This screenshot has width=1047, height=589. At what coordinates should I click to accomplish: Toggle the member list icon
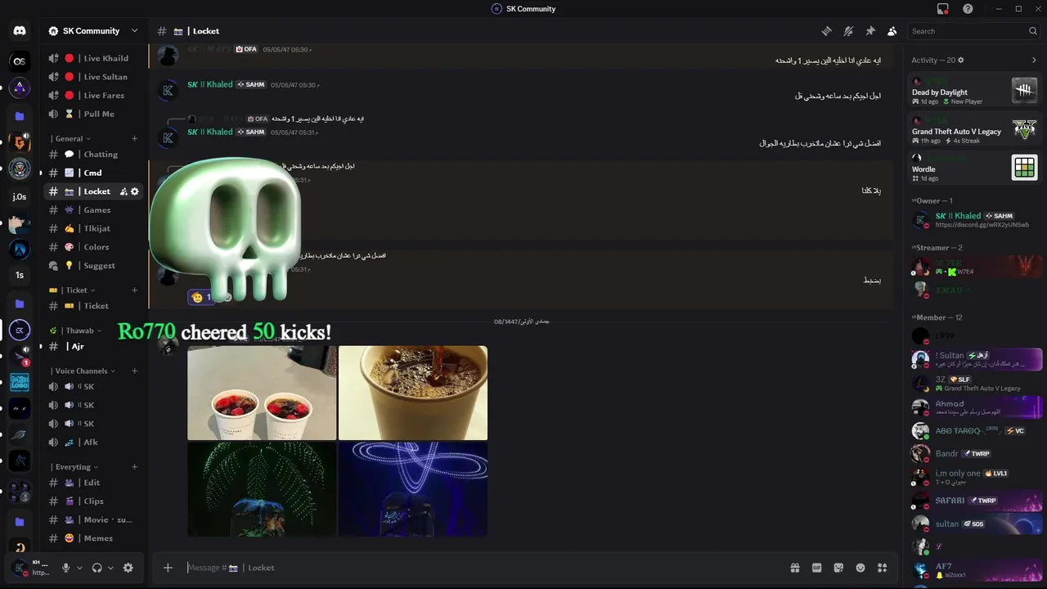coord(892,31)
